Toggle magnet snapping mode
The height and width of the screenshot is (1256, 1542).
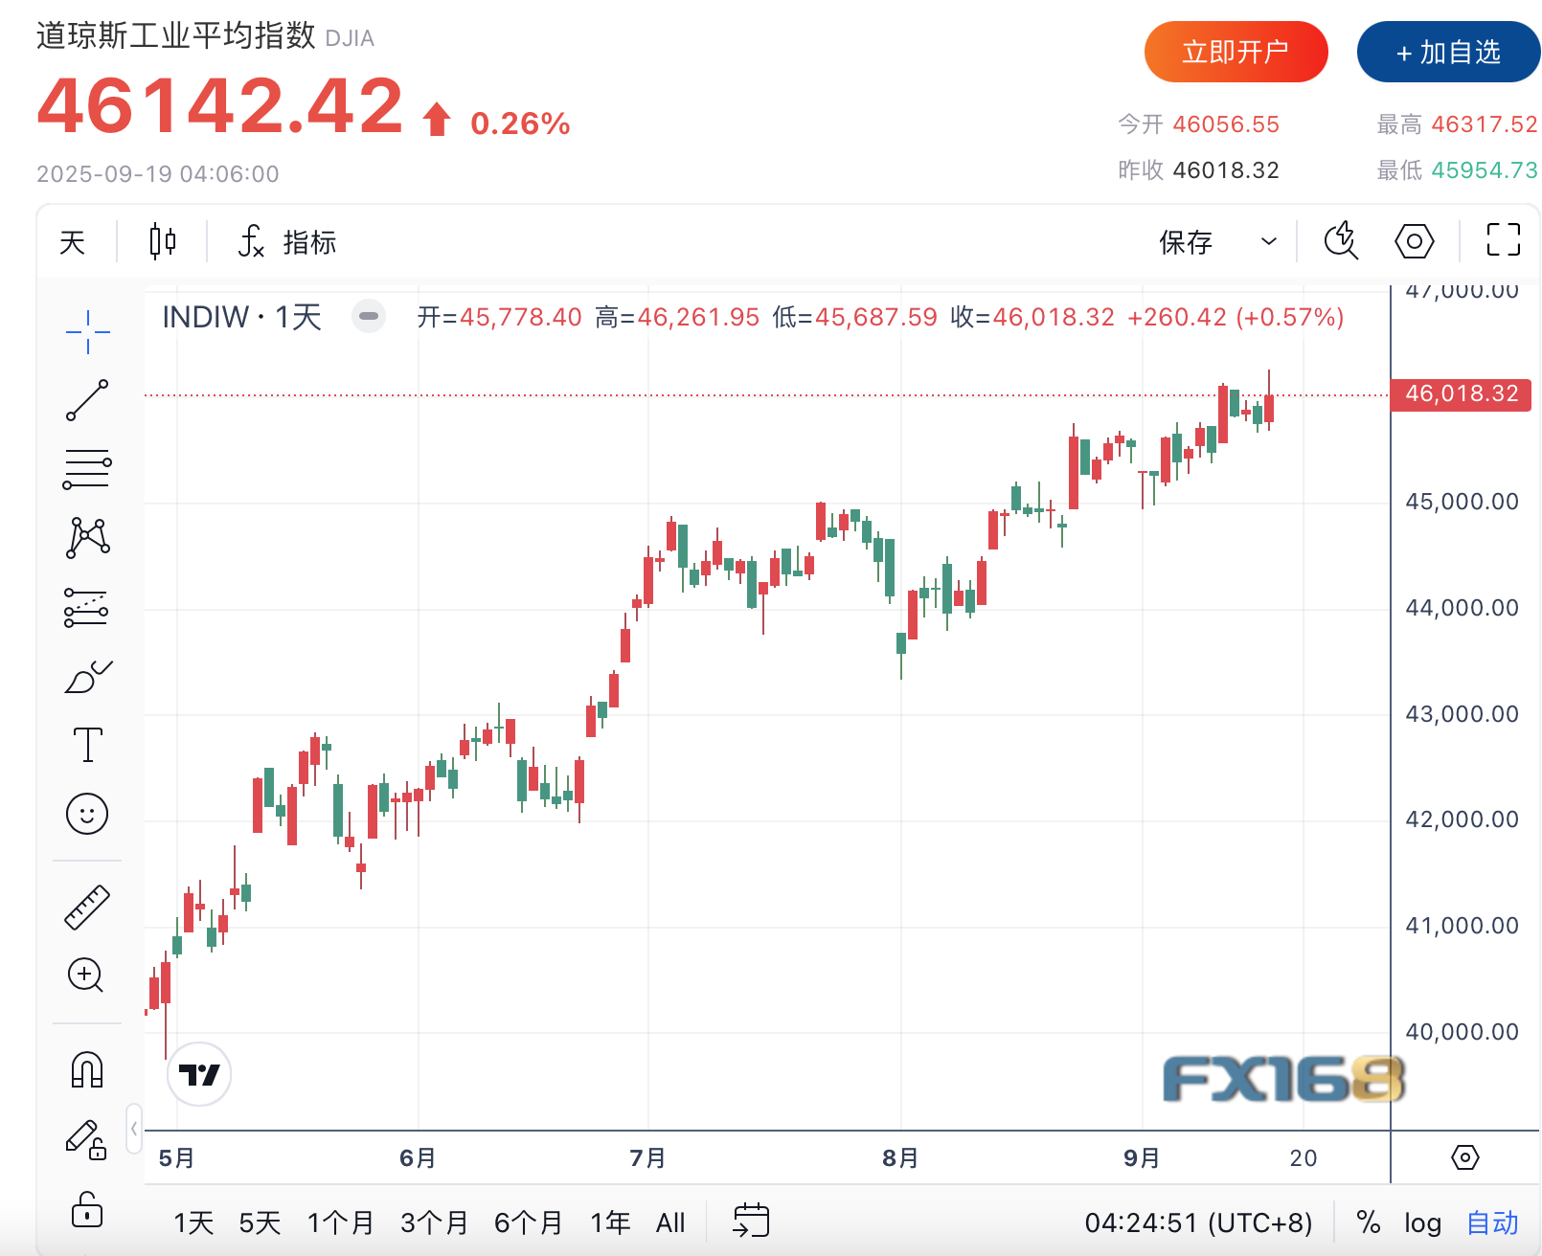(87, 1069)
